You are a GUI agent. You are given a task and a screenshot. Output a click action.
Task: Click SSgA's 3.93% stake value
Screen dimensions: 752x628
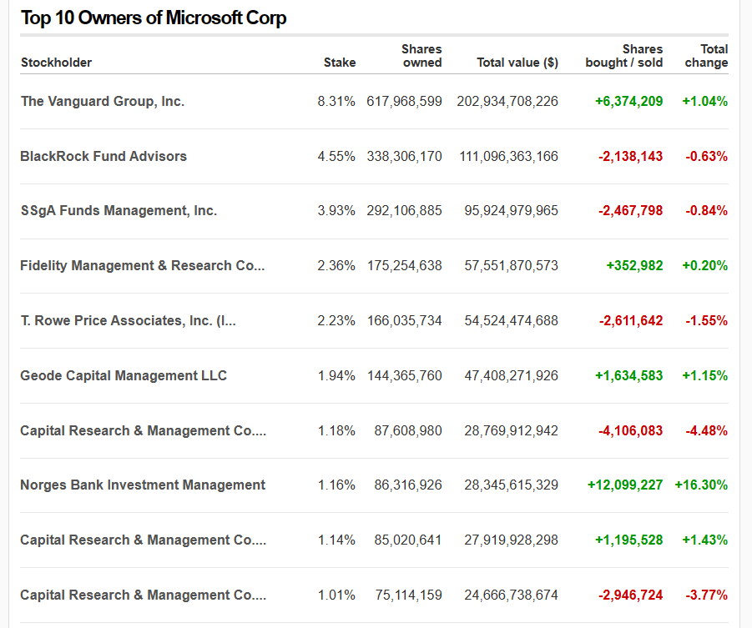pos(336,210)
